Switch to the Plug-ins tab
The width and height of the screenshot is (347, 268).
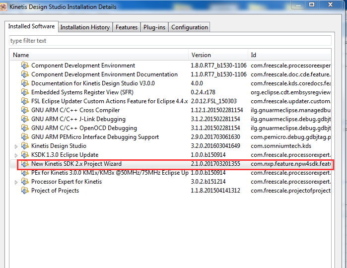point(154,27)
